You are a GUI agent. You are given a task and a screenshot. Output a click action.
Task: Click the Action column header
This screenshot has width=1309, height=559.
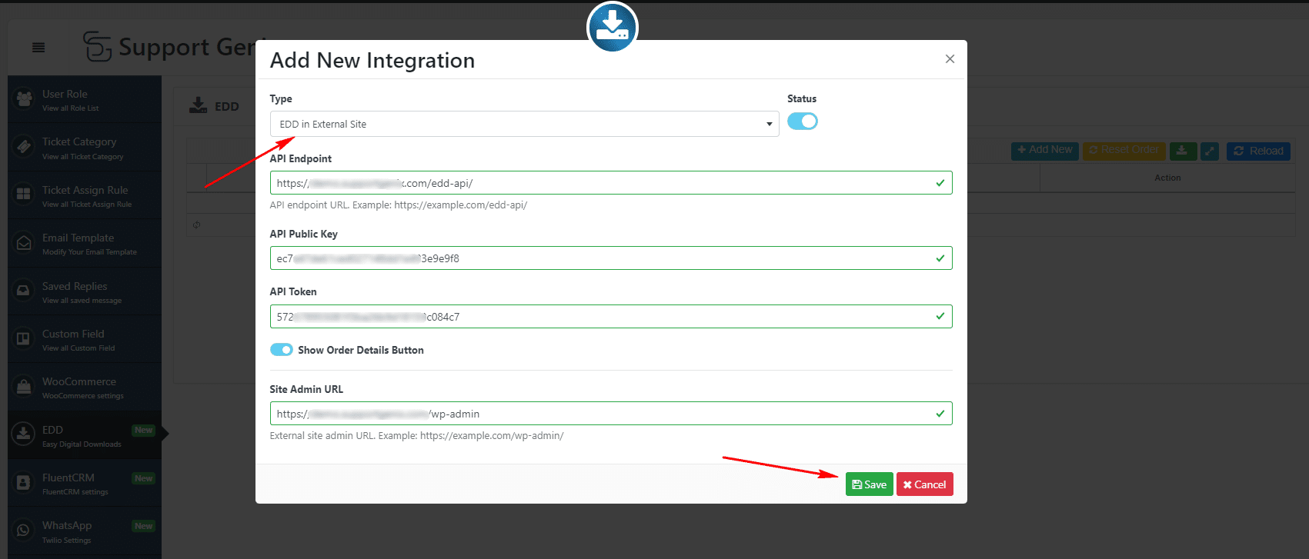1167,178
